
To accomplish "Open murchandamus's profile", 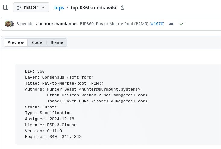I will click(61, 24).
